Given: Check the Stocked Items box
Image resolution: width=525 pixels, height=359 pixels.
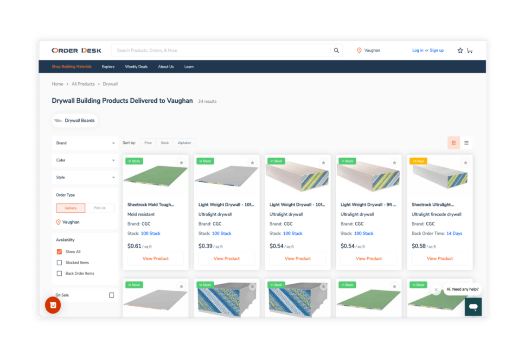Looking at the screenshot, I should click(x=59, y=262).
